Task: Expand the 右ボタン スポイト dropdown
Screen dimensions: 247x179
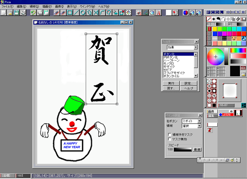Action: [199, 121]
